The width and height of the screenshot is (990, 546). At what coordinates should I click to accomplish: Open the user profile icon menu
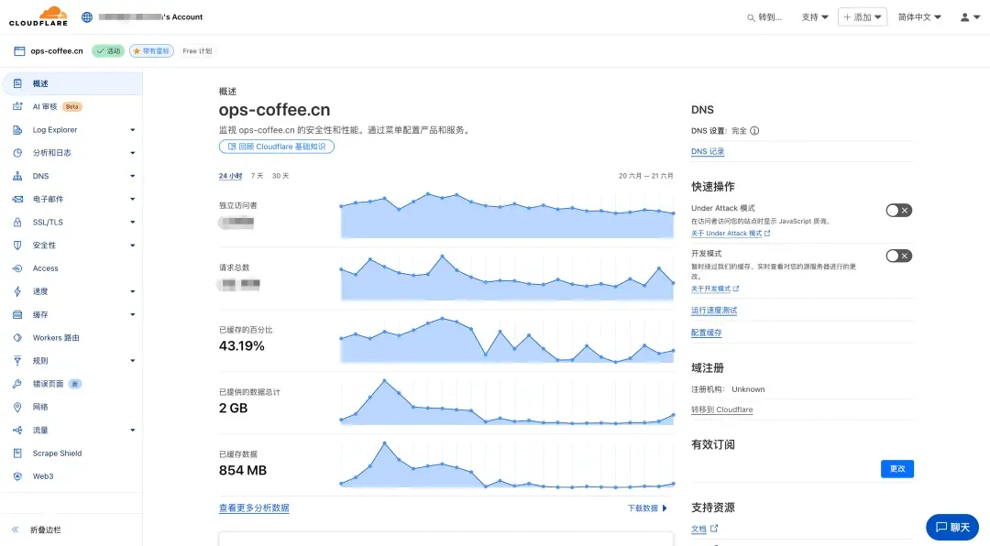pos(970,17)
